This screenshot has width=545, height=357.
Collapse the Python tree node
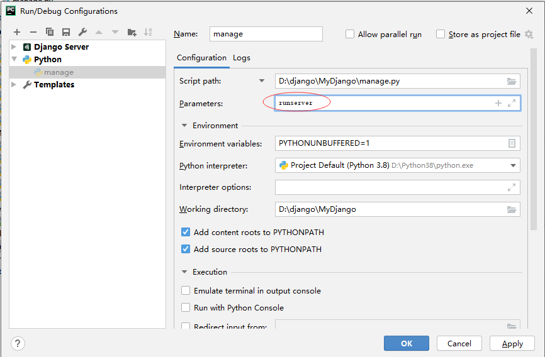14,59
